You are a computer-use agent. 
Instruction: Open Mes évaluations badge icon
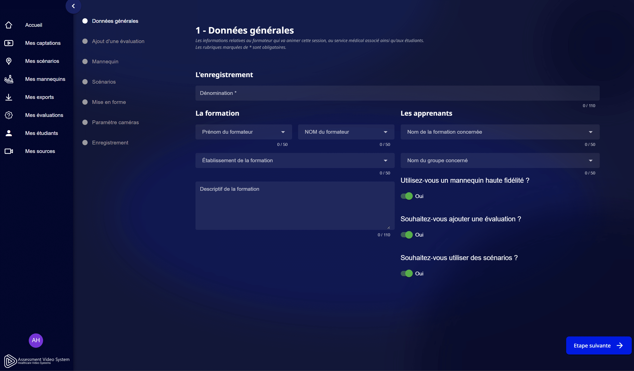tap(9, 115)
